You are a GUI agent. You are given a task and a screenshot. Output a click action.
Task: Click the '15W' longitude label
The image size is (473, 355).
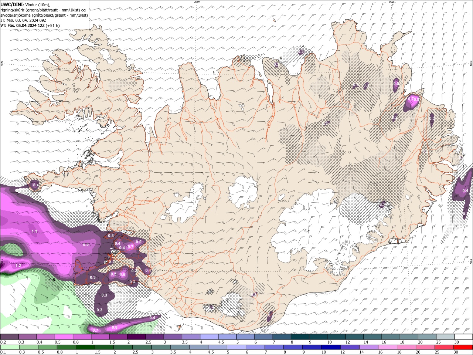(391, 2)
